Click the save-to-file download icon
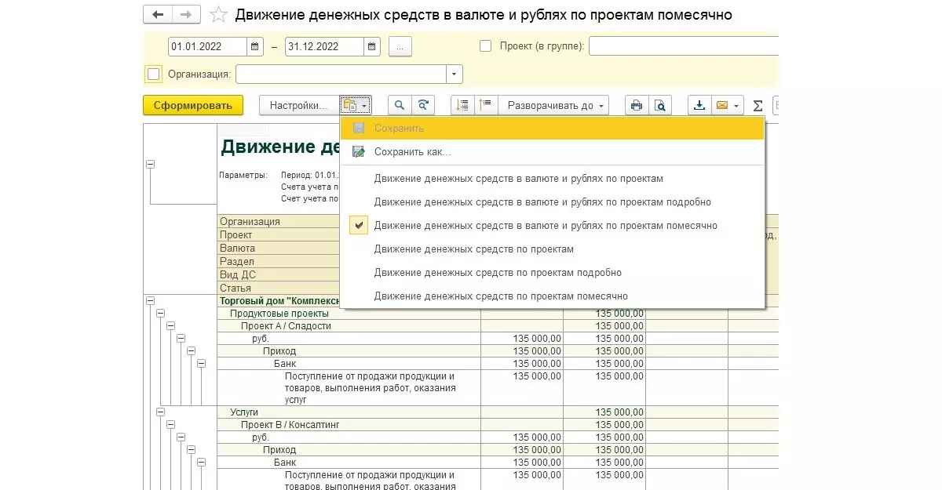This screenshot has height=490, width=942. pos(699,105)
